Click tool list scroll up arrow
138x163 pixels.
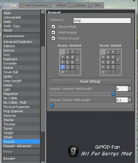43,12
